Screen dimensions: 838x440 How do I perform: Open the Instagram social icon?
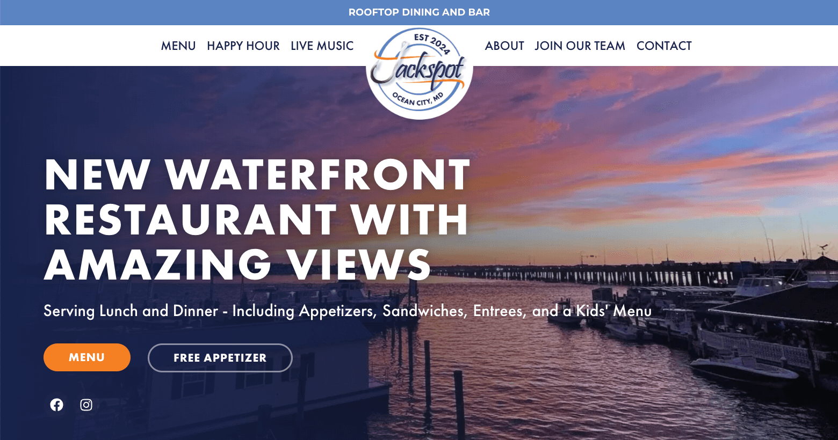pyautogui.click(x=86, y=405)
